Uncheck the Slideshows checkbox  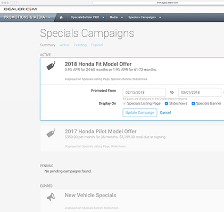click(167, 103)
